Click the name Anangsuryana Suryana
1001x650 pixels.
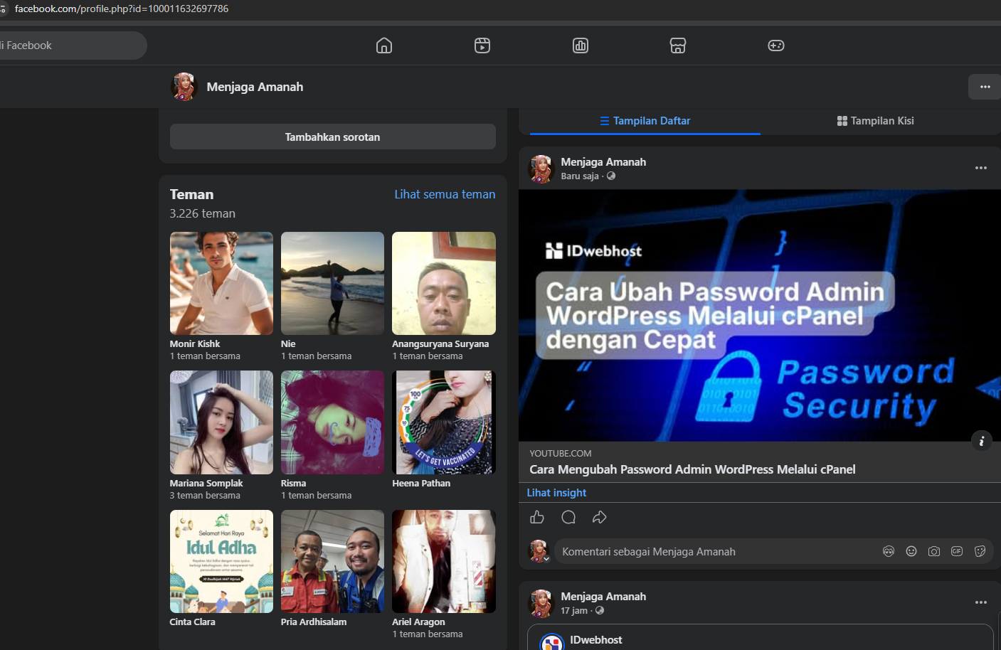440,344
